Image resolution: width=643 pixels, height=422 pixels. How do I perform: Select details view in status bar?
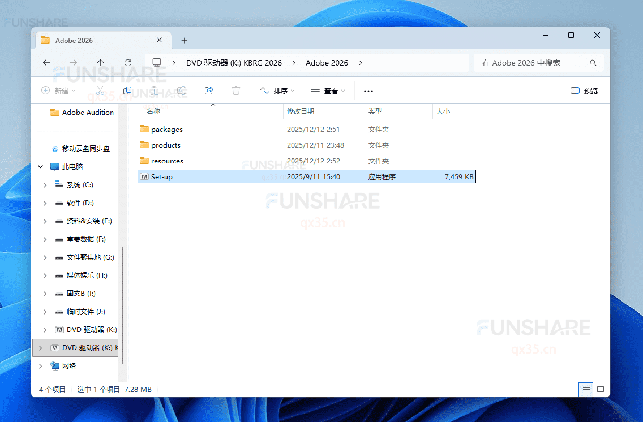click(586, 389)
